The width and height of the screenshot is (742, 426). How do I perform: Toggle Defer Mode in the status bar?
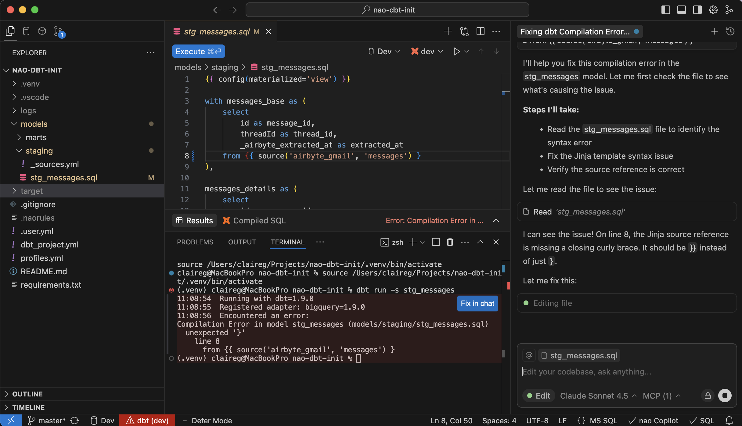pyautogui.click(x=212, y=421)
